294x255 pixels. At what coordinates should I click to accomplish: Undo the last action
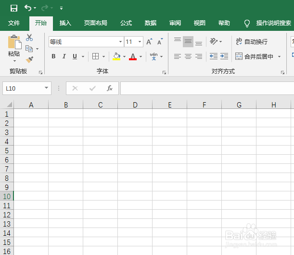tap(28, 8)
